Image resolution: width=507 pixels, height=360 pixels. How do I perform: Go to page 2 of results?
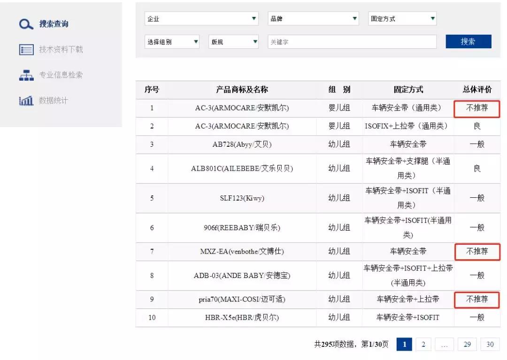point(423,344)
